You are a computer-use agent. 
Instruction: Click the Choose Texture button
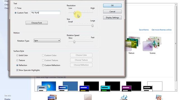pyautogui.click(x=81, y=60)
